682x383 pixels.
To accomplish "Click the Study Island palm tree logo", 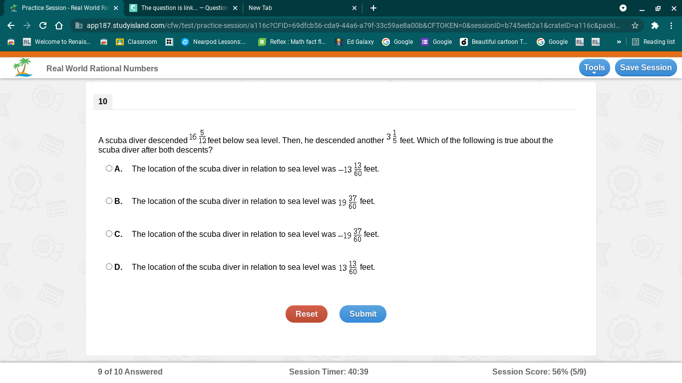I will [23, 67].
